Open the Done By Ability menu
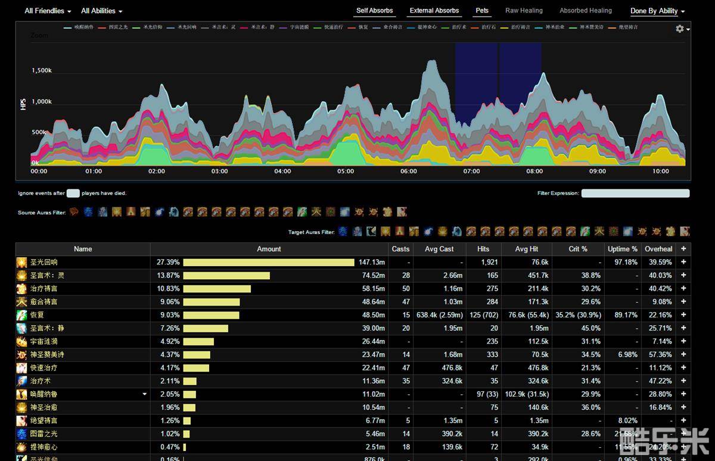Viewport: 715px width, 461px height. point(657,11)
